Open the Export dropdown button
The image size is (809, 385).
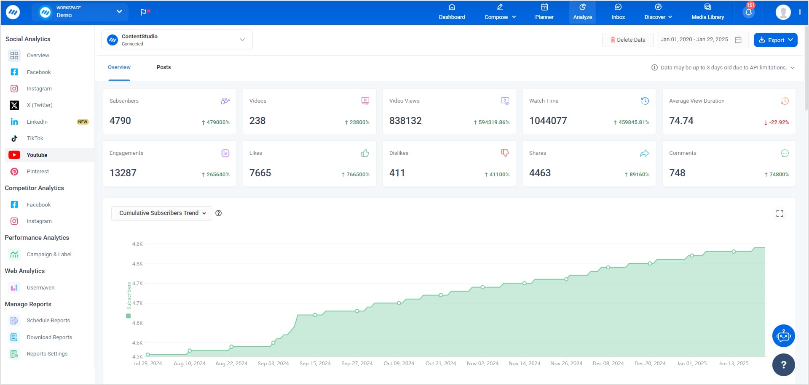coord(775,40)
